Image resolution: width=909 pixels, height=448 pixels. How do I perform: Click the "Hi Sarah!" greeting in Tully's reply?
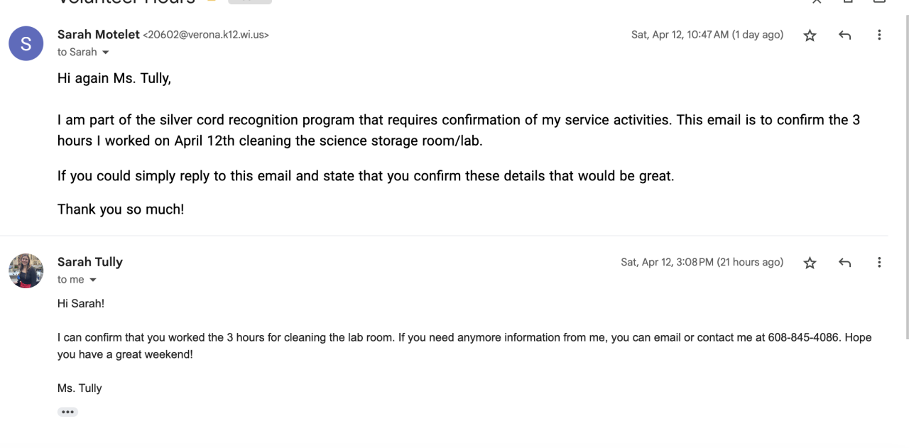click(81, 303)
